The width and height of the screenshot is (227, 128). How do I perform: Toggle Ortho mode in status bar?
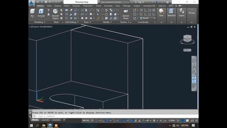tap(103, 121)
